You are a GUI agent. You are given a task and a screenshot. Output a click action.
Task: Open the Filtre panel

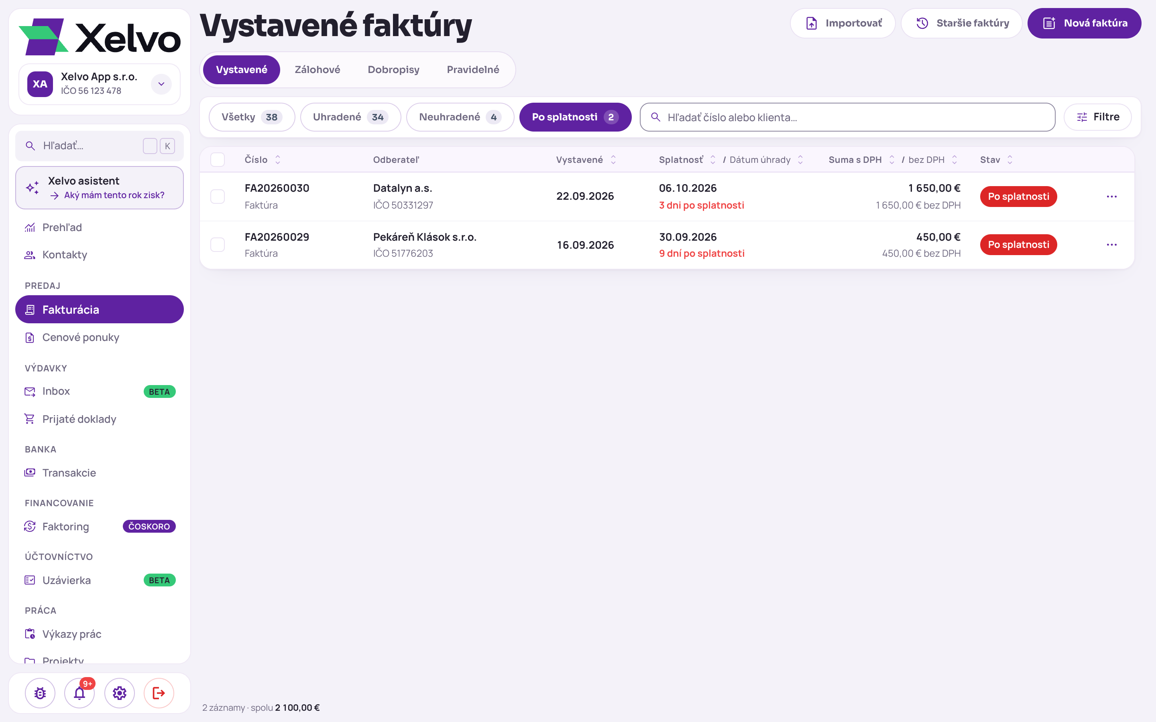(x=1098, y=117)
